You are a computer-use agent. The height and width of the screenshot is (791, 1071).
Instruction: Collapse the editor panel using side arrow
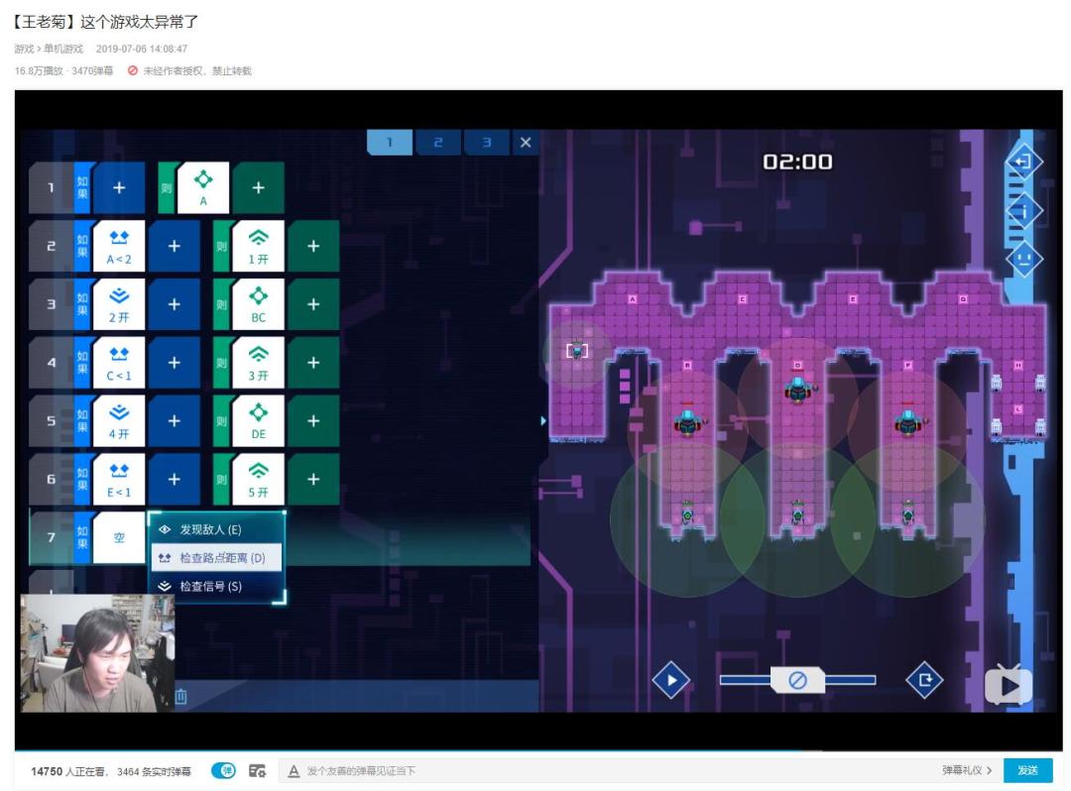[x=543, y=421]
